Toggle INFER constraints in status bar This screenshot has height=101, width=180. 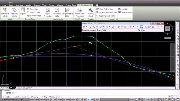point(32,100)
